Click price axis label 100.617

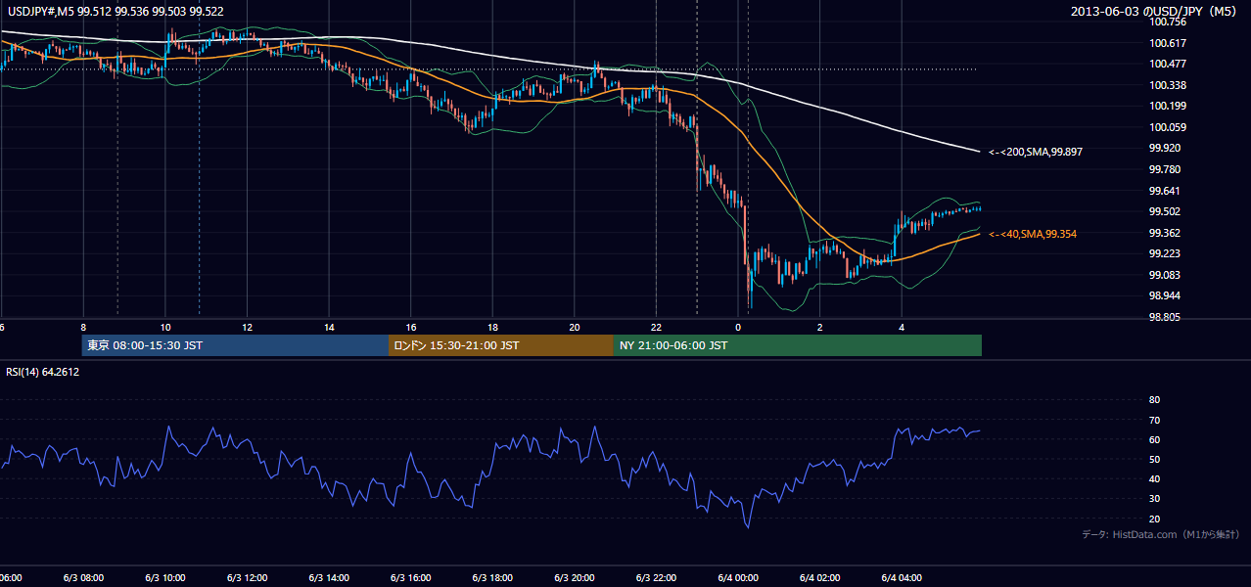coord(1168,43)
